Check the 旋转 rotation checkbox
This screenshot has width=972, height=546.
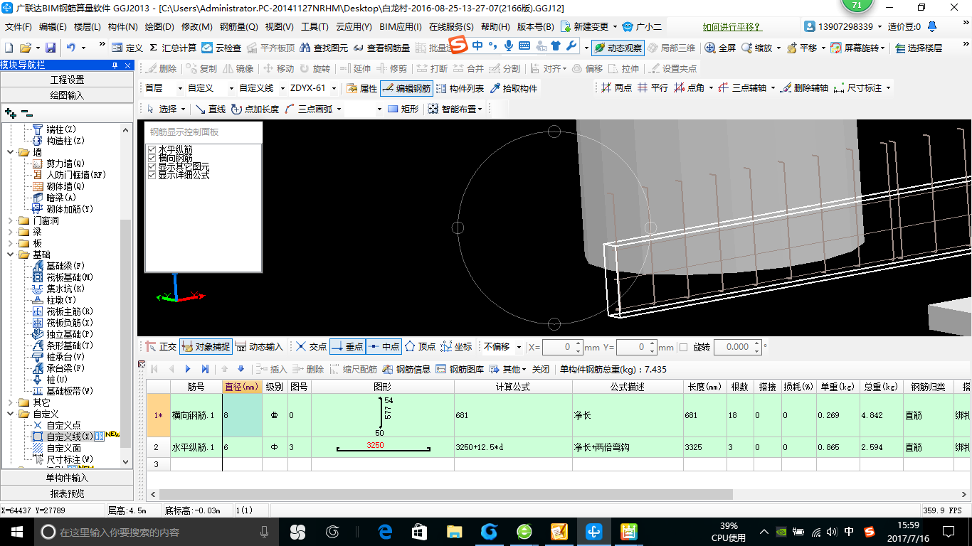click(684, 348)
